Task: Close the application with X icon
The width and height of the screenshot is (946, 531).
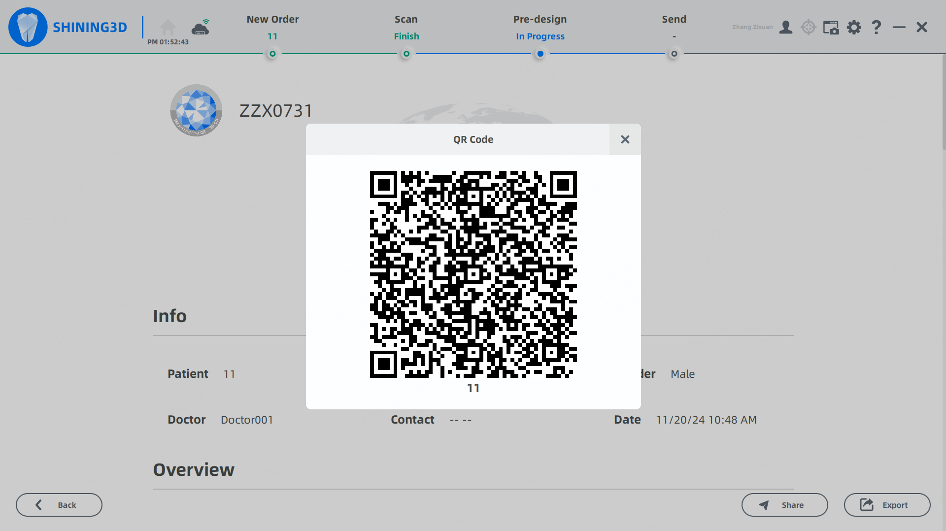Action: 922,27
